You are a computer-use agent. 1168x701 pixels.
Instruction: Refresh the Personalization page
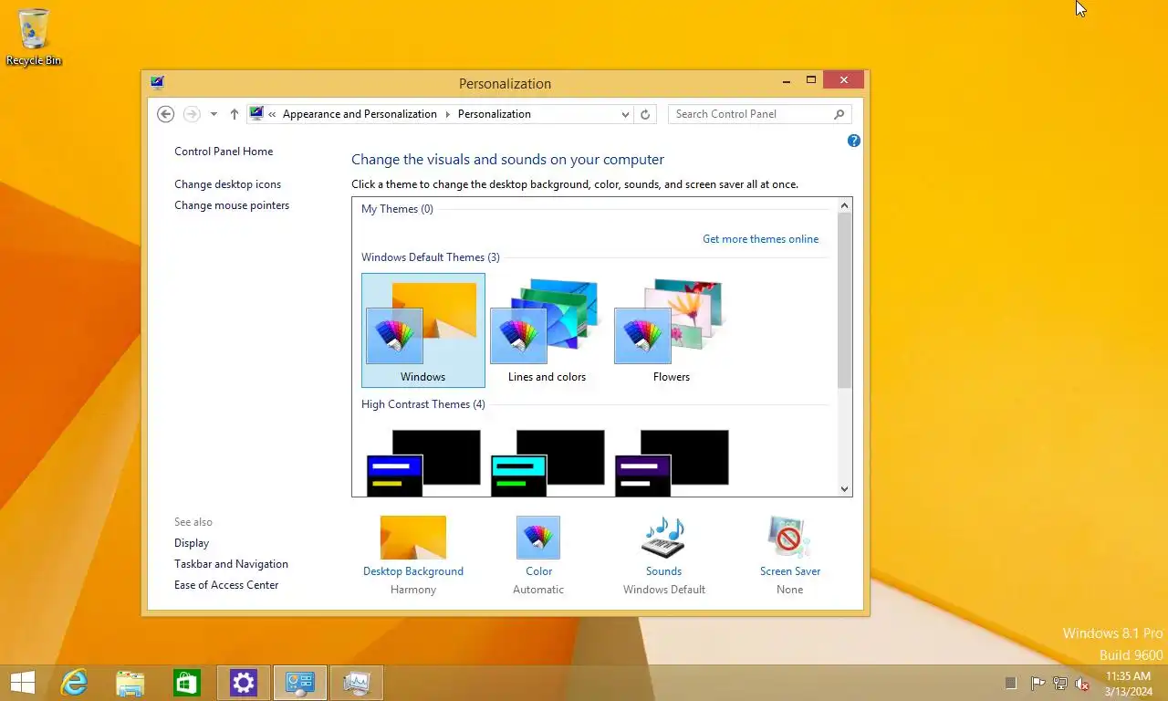coord(645,114)
